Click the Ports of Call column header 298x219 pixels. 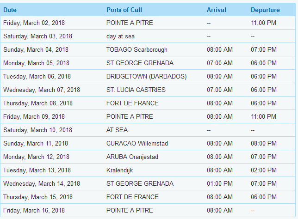(124, 10)
